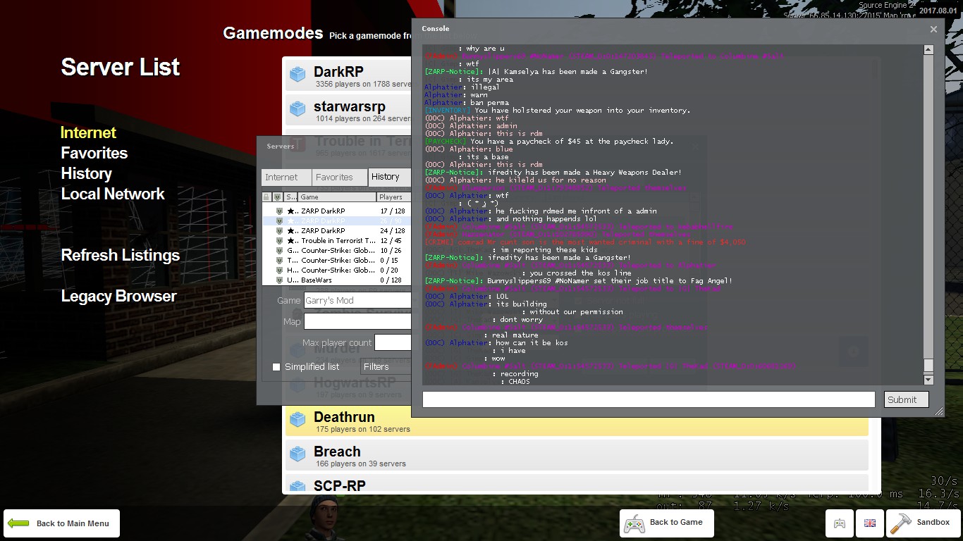Sort servers by password lock column icon
The image size is (963, 541).
[266, 197]
